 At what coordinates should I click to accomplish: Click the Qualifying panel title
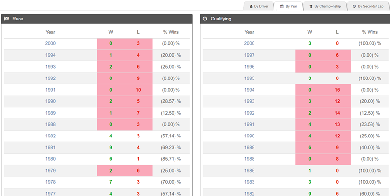click(x=221, y=19)
